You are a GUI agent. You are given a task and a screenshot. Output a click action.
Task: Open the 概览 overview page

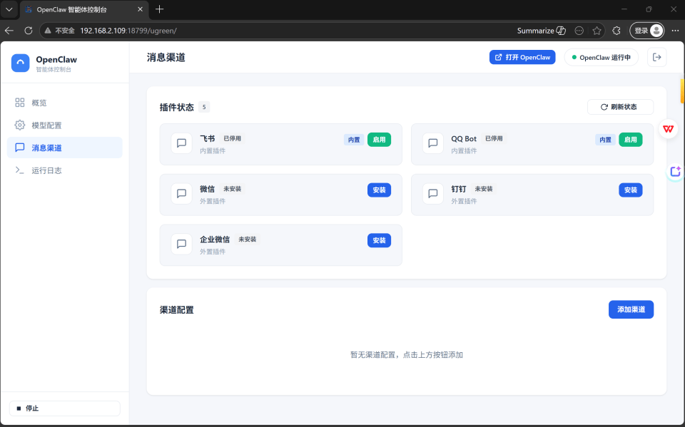65,103
